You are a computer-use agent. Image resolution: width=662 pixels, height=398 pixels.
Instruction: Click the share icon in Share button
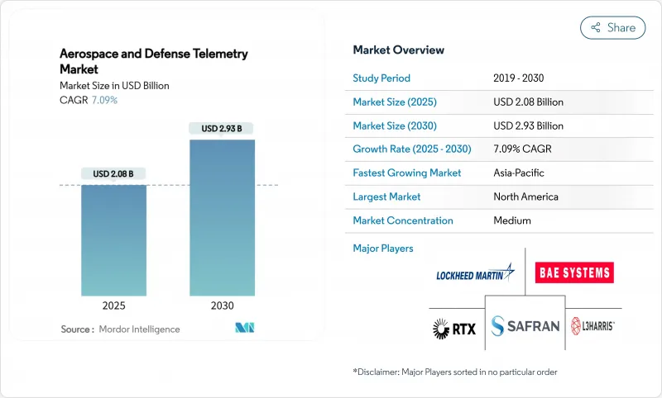tap(595, 27)
